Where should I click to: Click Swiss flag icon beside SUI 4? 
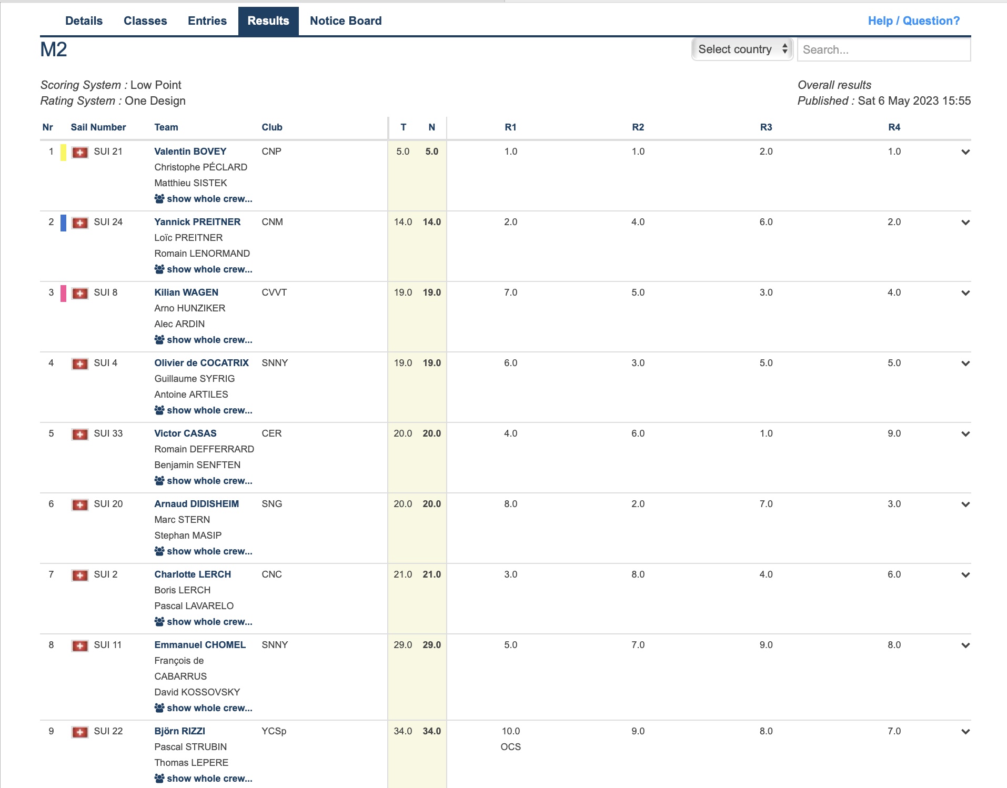pos(80,364)
